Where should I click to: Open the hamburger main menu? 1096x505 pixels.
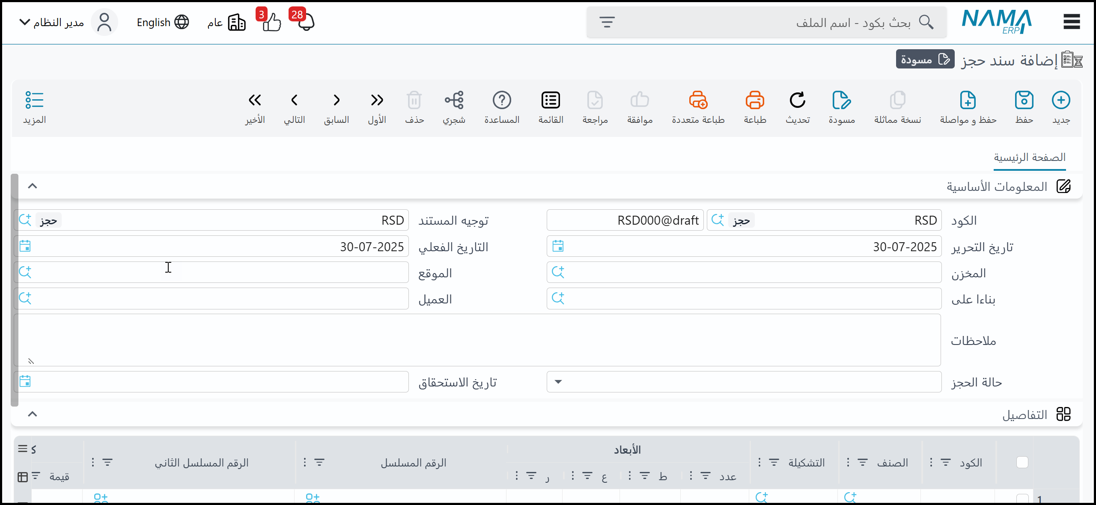pyautogui.click(x=1071, y=21)
